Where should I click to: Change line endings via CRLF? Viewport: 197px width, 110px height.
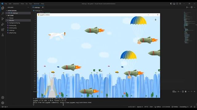point(151,107)
